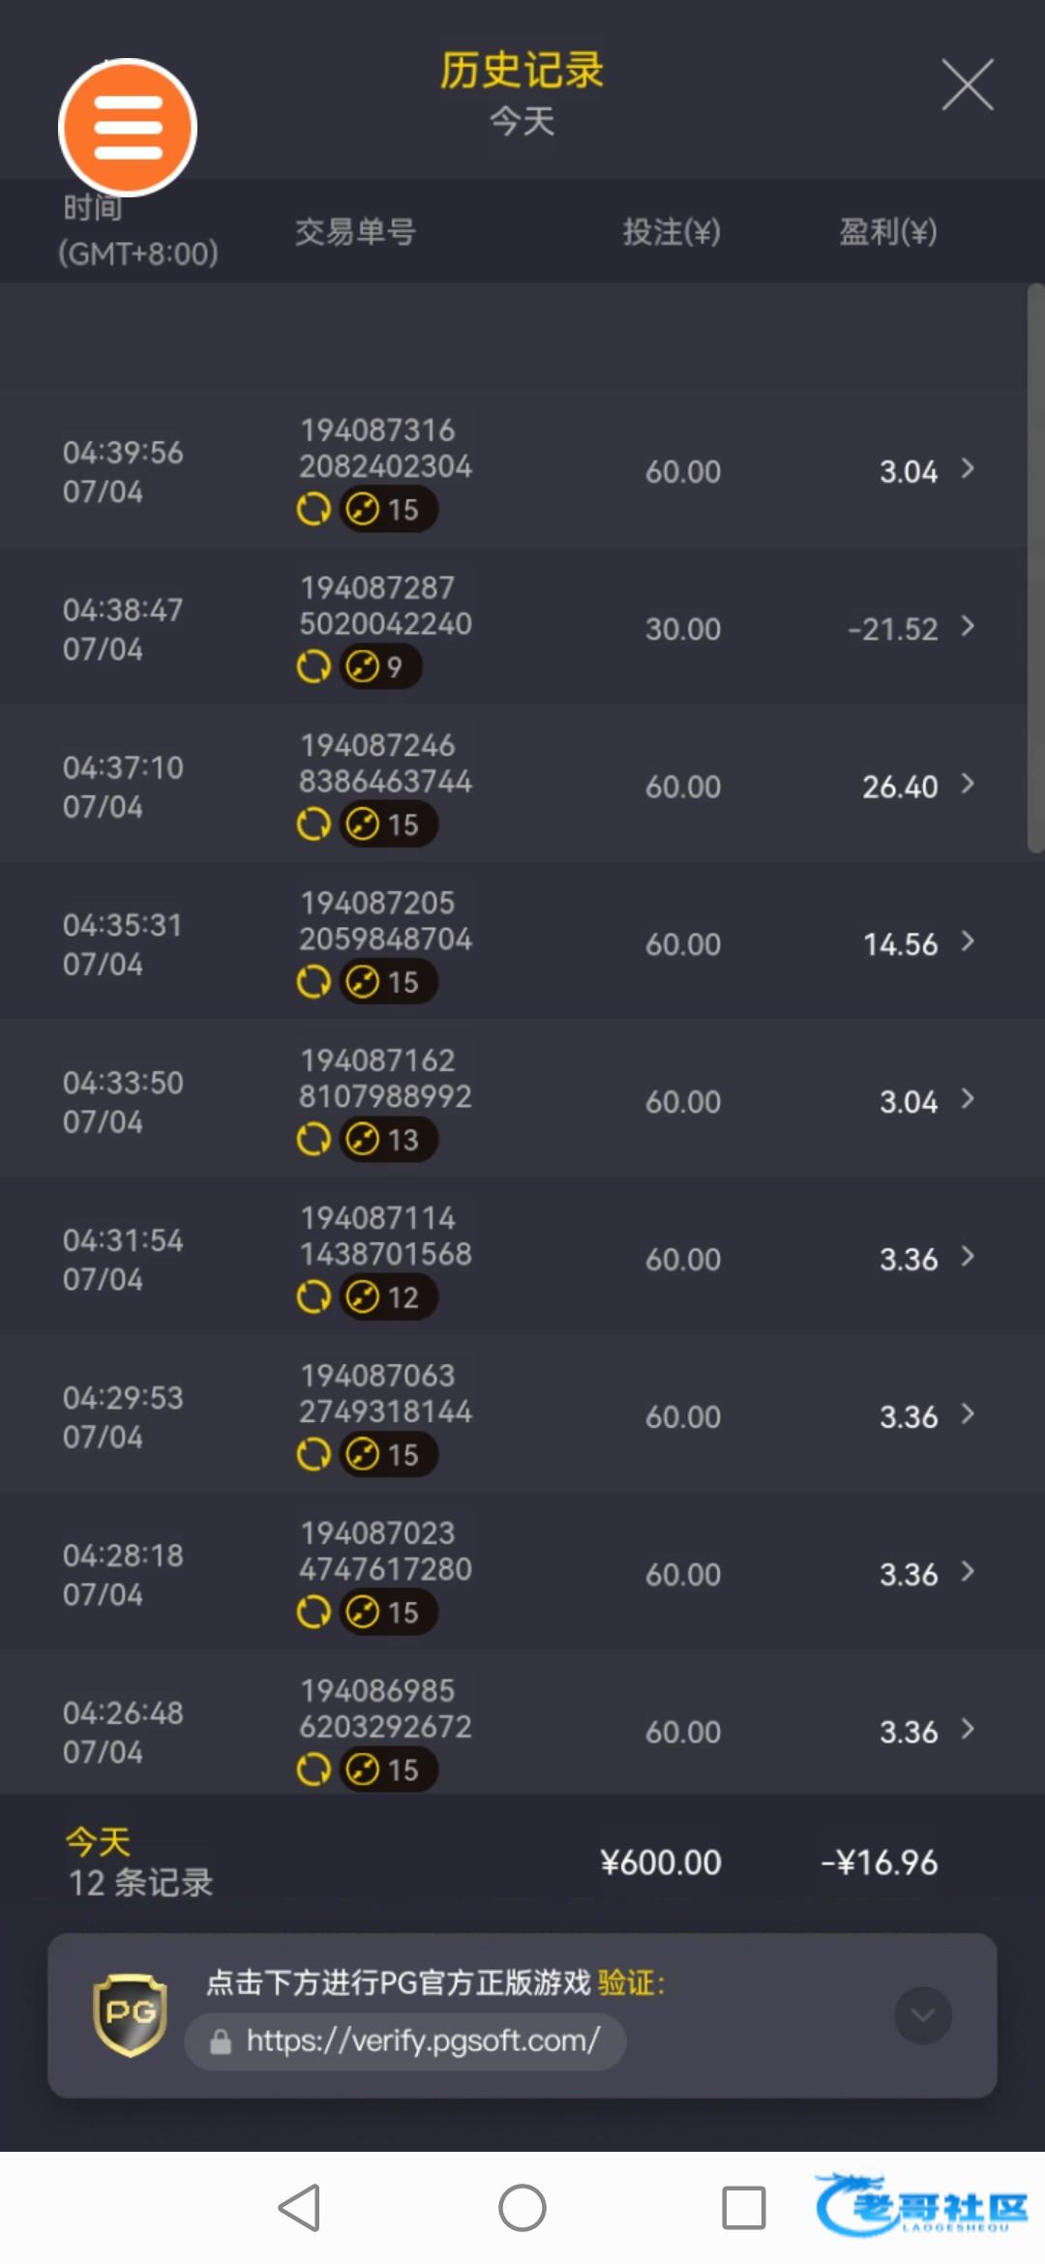The image size is (1045, 2264).
Task: Click free-spin badge 9 in 04:38:47 record
Action: click(x=380, y=667)
